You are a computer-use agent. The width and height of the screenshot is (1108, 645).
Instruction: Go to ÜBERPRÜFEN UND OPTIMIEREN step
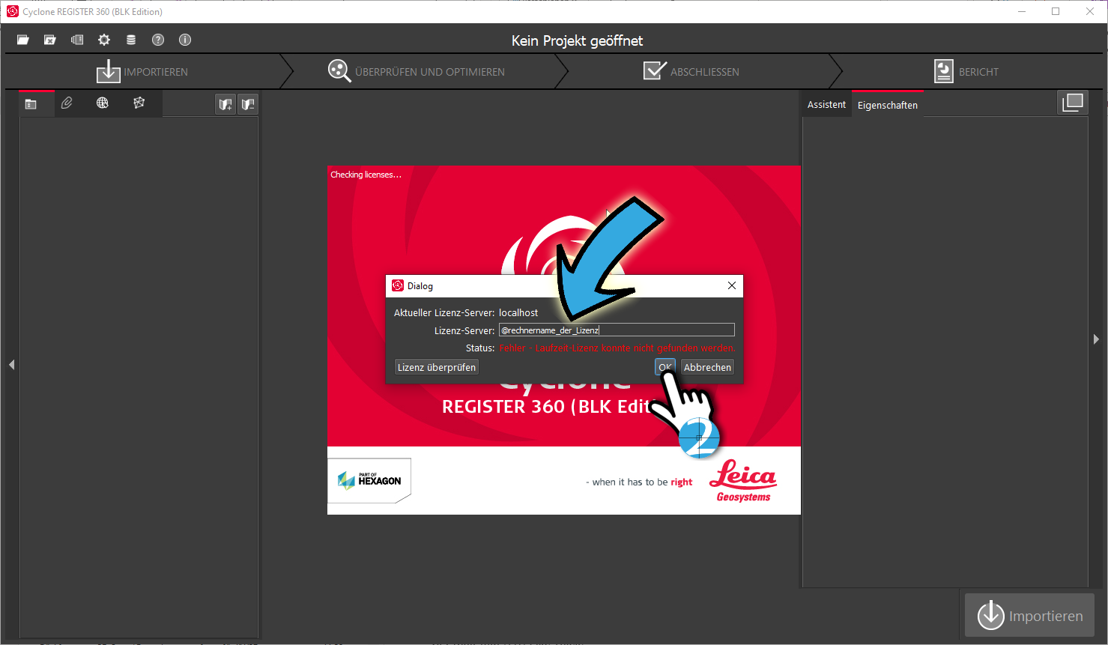coord(417,72)
